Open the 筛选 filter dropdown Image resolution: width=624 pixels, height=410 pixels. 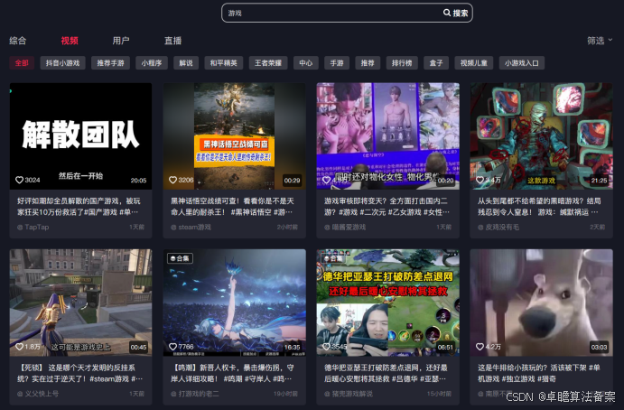[600, 41]
